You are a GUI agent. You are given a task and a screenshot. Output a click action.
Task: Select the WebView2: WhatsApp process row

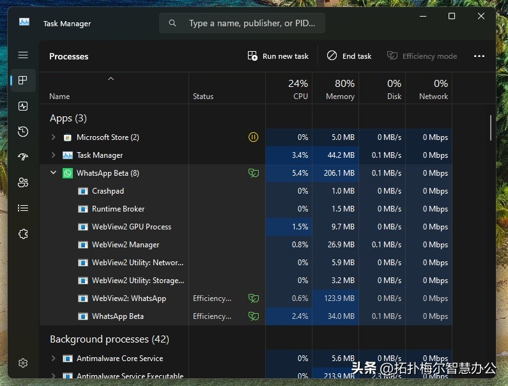[x=245, y=298]
